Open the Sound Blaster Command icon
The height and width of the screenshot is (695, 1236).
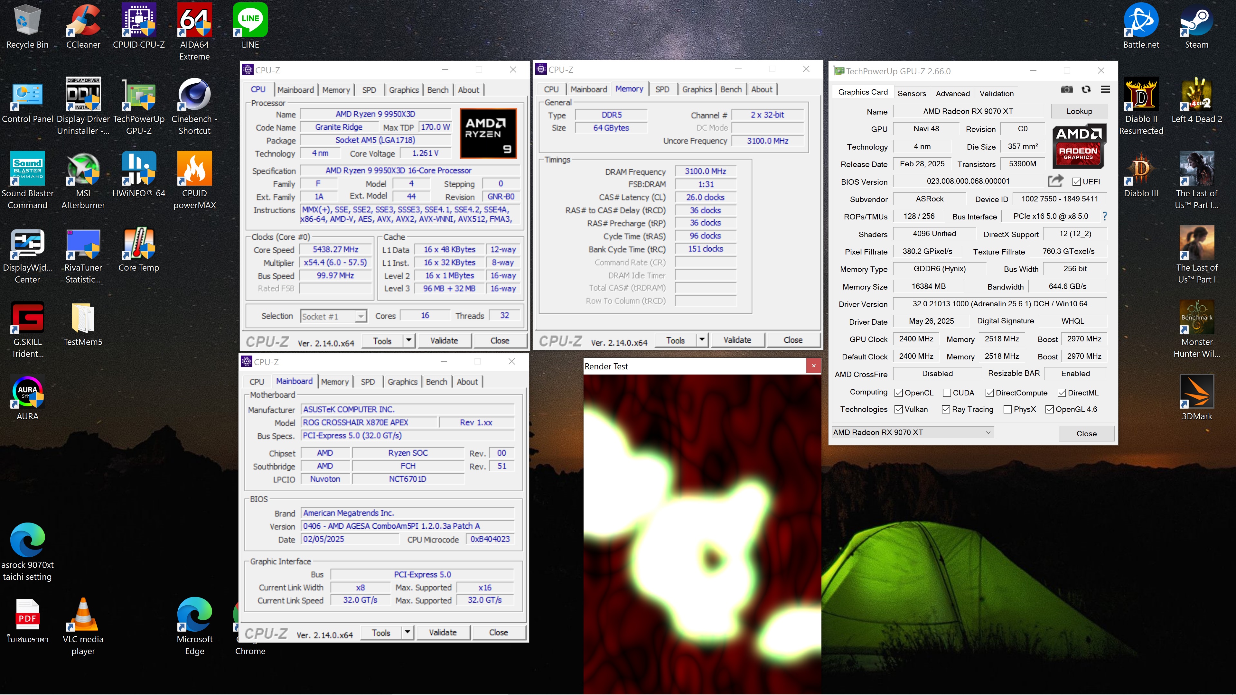coord(27,180)
